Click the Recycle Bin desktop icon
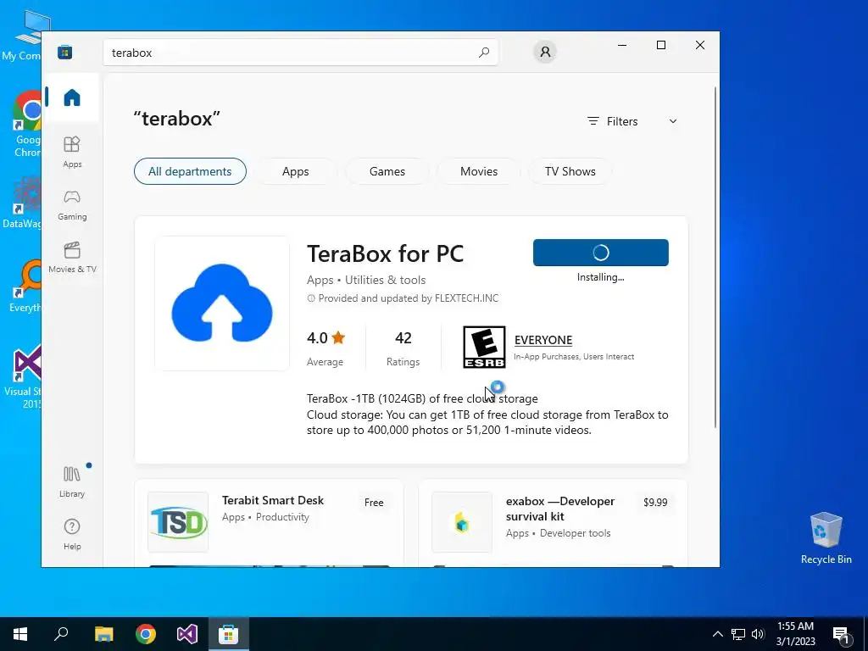This screenshot has width=868, height=651. [x=826, y=537]
